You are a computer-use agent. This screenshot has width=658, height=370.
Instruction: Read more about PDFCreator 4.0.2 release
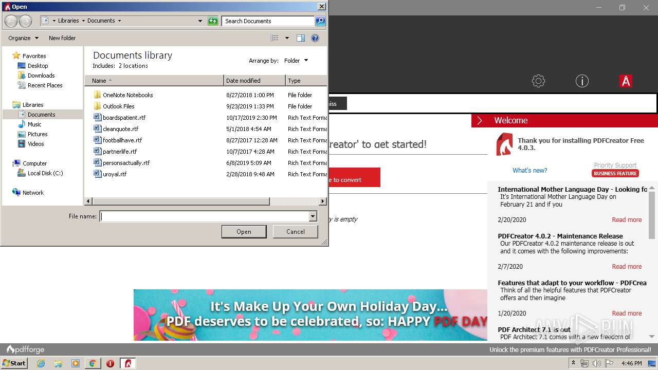627,267
